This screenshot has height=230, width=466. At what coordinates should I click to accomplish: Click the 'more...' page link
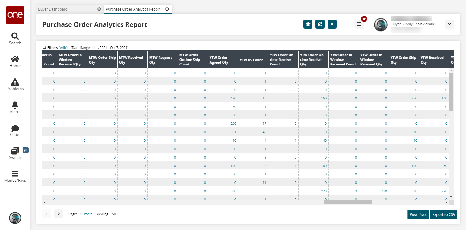pos(89,214)
